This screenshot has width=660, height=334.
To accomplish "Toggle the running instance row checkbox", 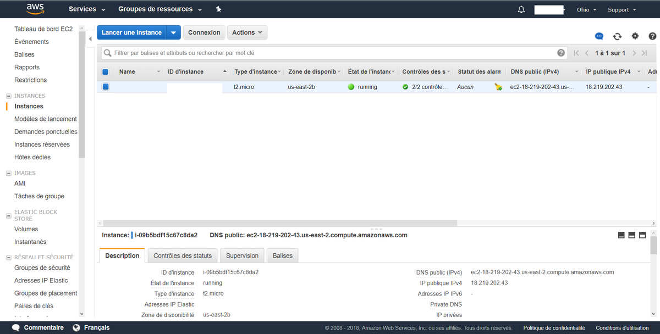I will point(106,87).
